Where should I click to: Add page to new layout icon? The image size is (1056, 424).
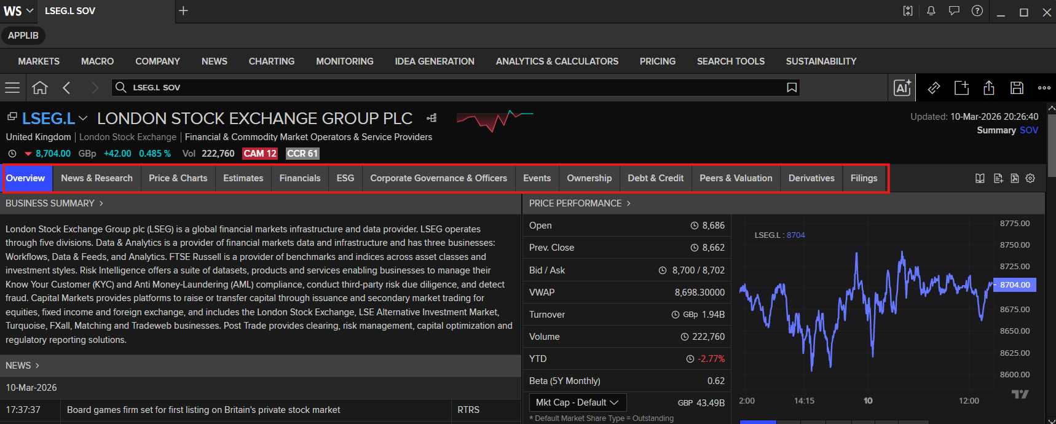click(x=961, y=88)
